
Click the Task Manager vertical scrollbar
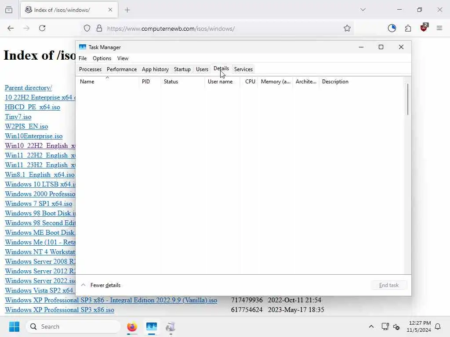tap(407, 99)
